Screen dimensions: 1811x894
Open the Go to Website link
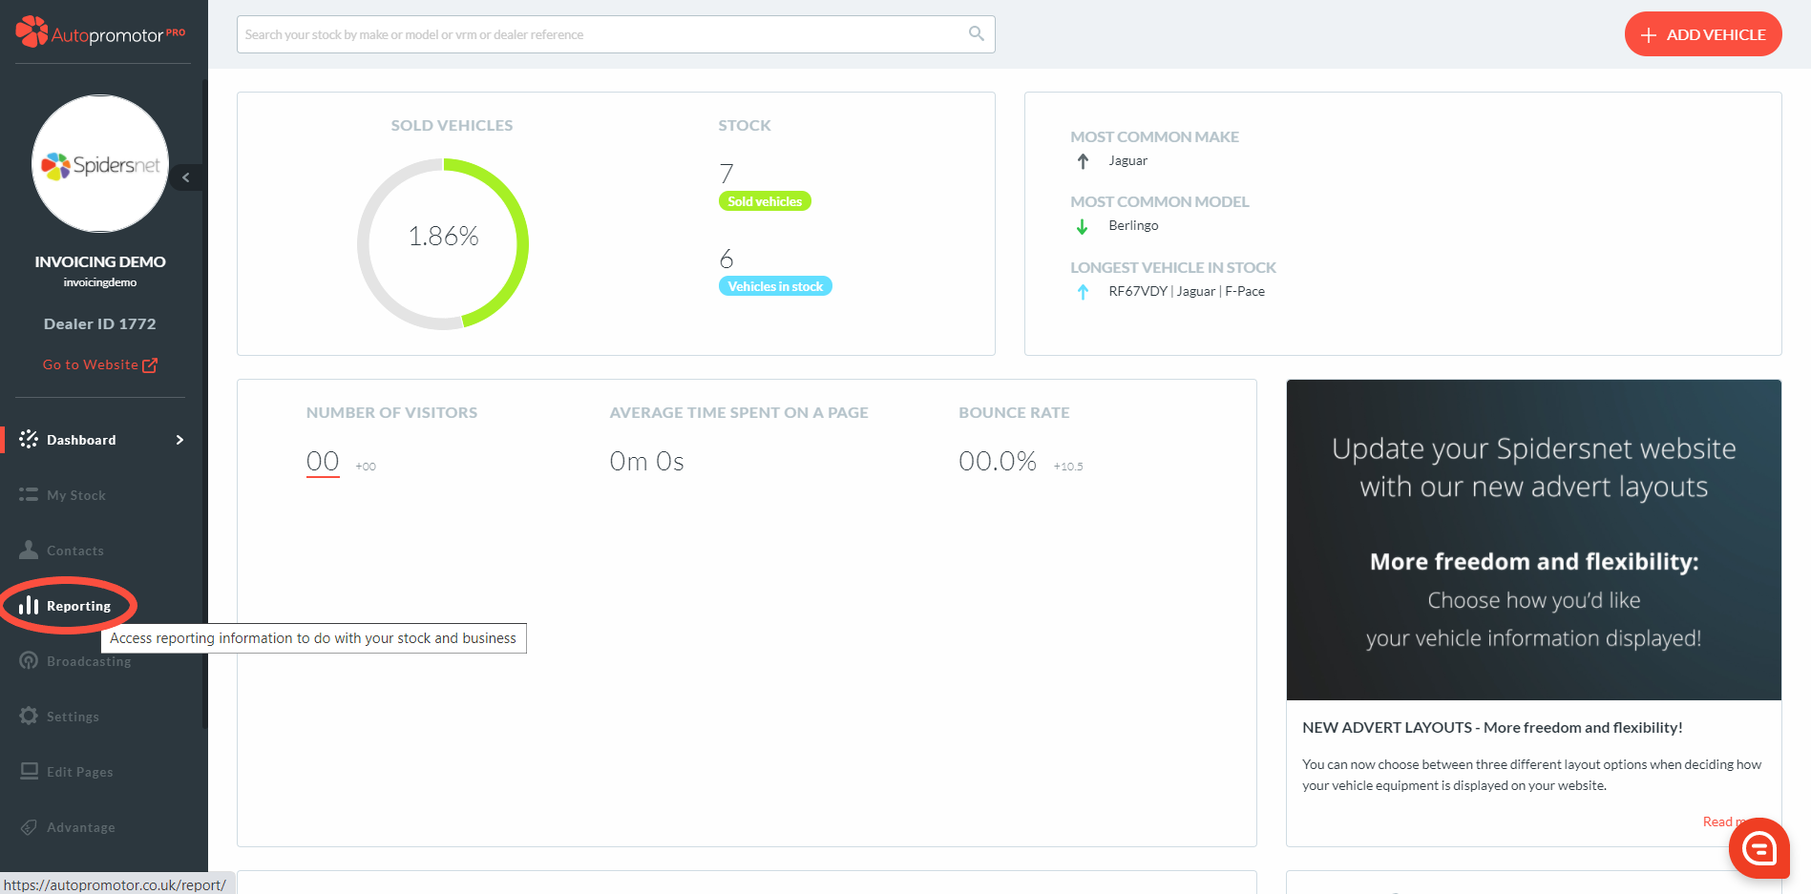tap(99, 364)
